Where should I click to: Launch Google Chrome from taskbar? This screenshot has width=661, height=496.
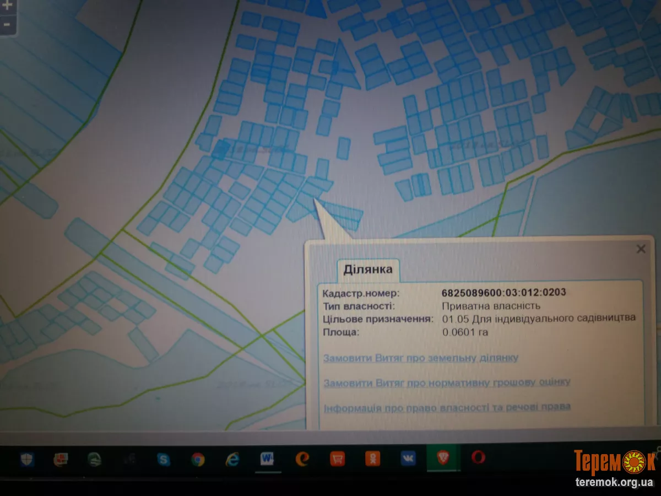(198, 459)
